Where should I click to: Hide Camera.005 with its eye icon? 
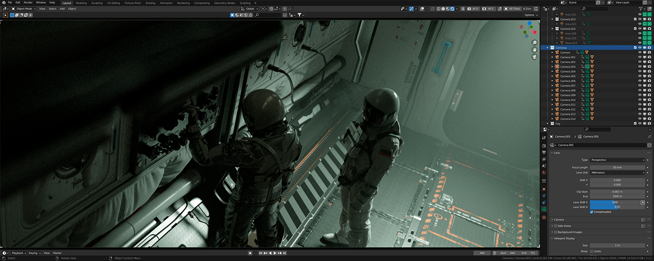[x=639, y=76]
